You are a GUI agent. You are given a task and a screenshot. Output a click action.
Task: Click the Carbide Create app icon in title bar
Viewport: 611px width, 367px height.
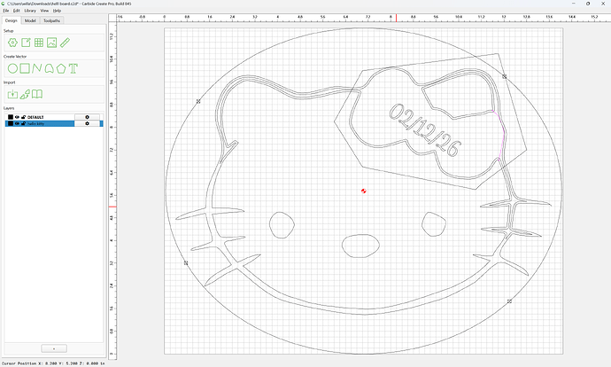pos(4,4)
